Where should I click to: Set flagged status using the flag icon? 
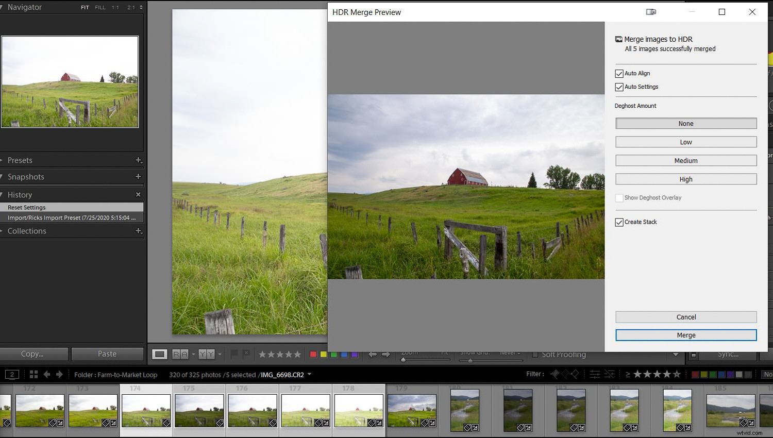234,354
